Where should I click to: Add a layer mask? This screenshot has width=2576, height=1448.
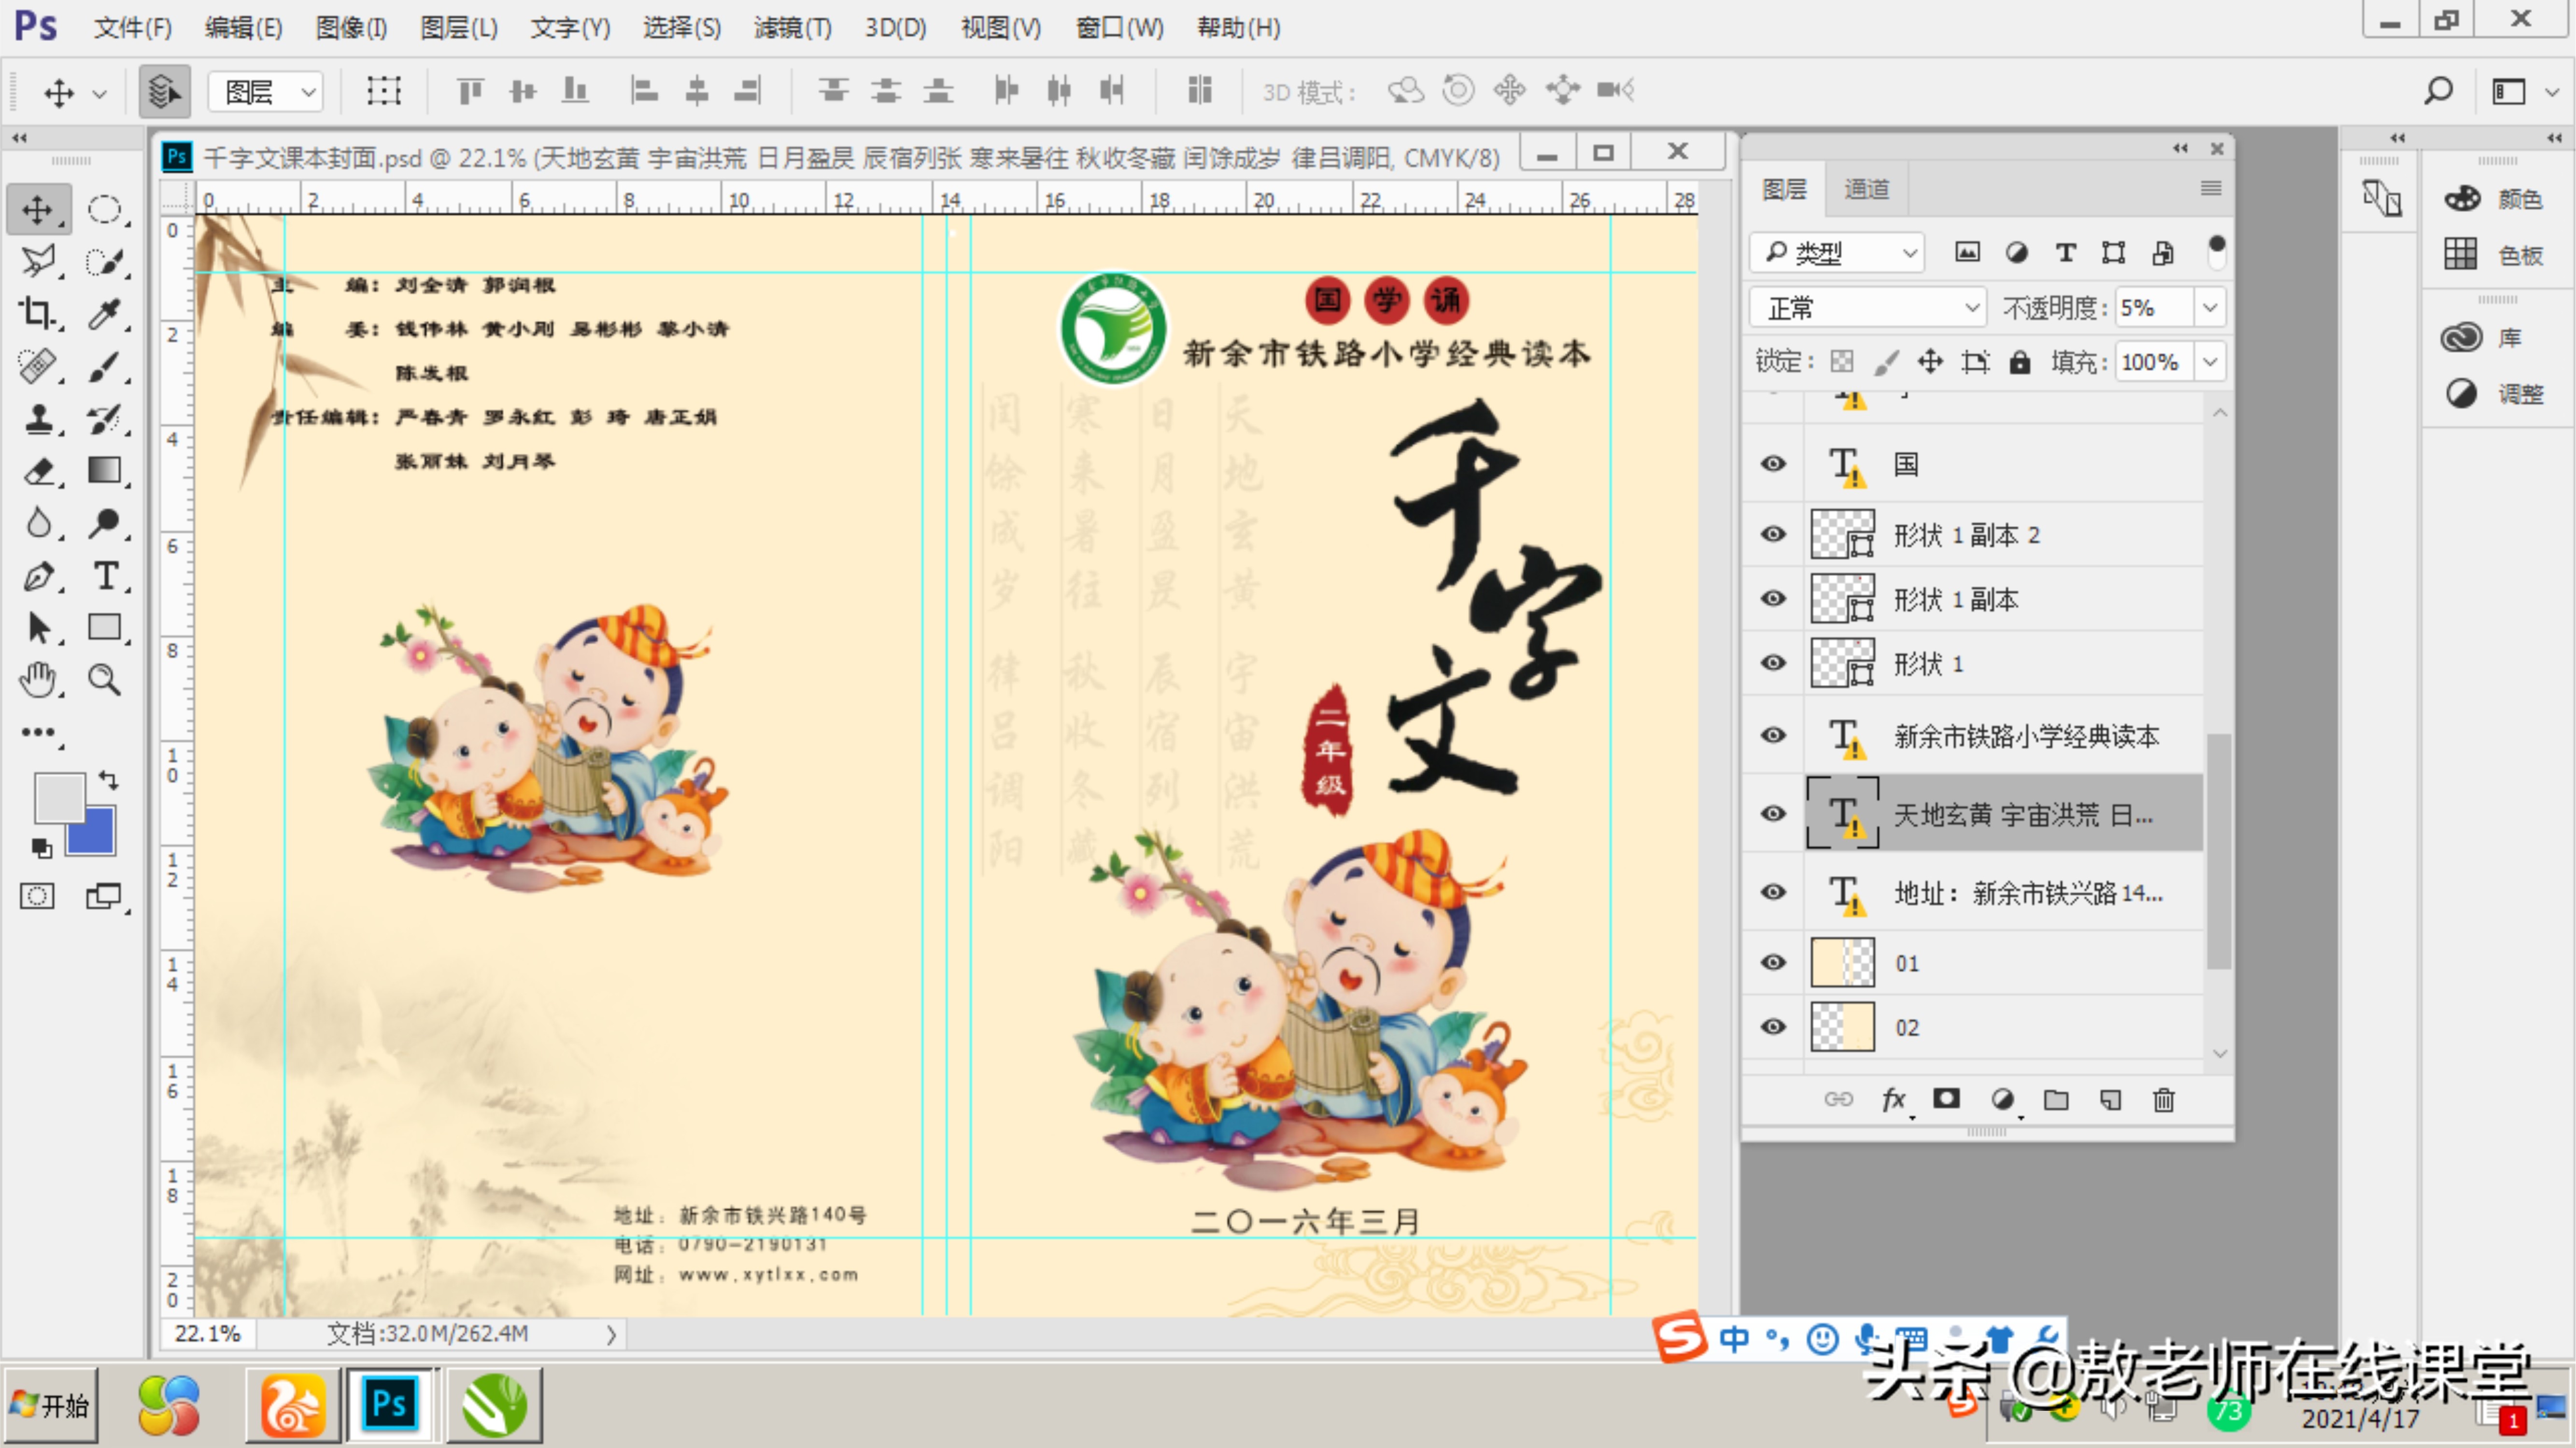pos(1946,1099)
